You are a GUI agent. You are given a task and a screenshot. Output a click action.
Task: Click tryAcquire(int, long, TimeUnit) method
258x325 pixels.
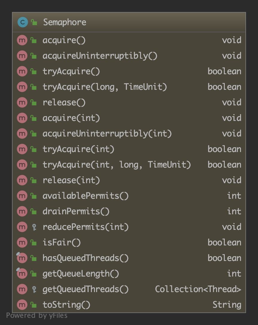pos(116,165)
